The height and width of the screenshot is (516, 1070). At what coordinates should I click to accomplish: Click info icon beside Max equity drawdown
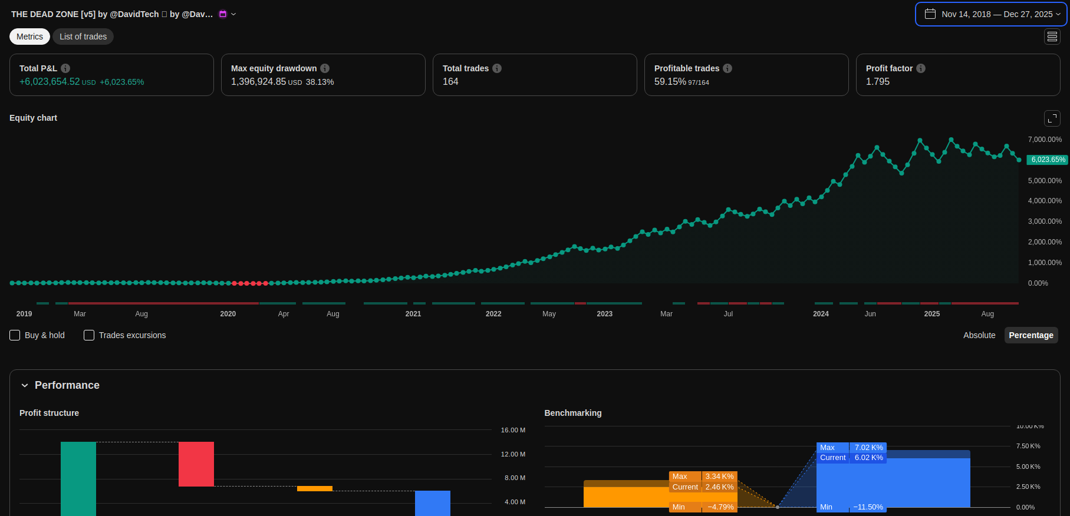(x=325, y=68)
